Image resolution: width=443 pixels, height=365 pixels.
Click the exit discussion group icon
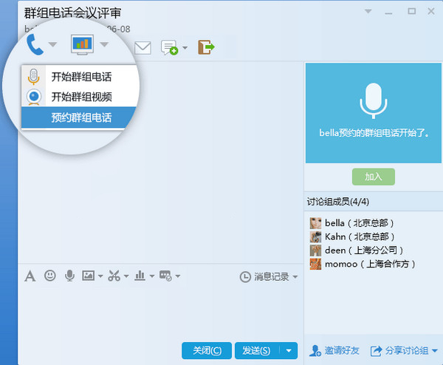(x=206, y=48)
